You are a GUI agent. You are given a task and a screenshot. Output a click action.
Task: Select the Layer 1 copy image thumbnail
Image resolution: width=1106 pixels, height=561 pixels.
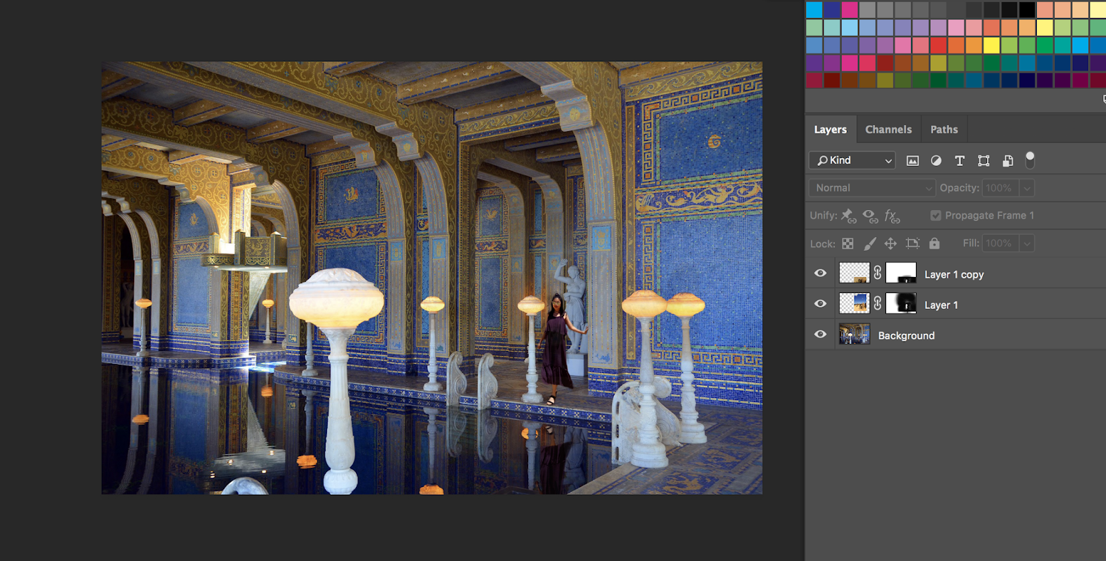[854, 273]
